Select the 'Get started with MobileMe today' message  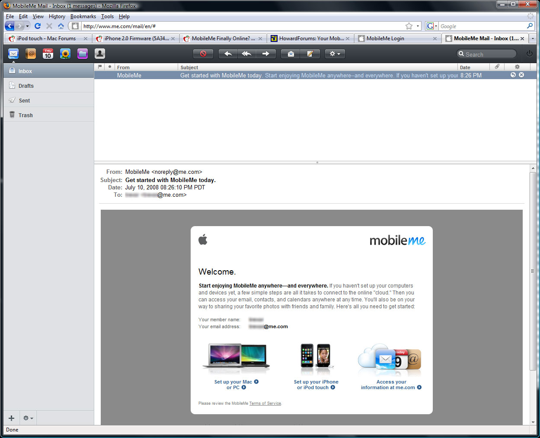[316, 75]
